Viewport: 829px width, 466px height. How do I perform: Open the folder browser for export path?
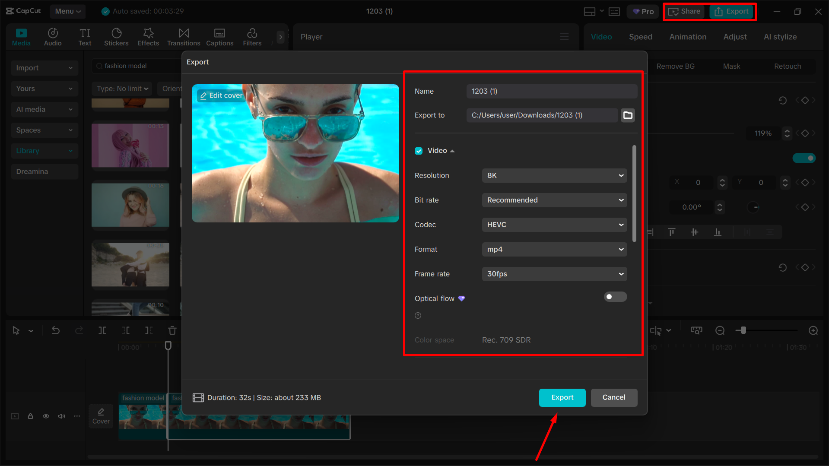(628, 115)
